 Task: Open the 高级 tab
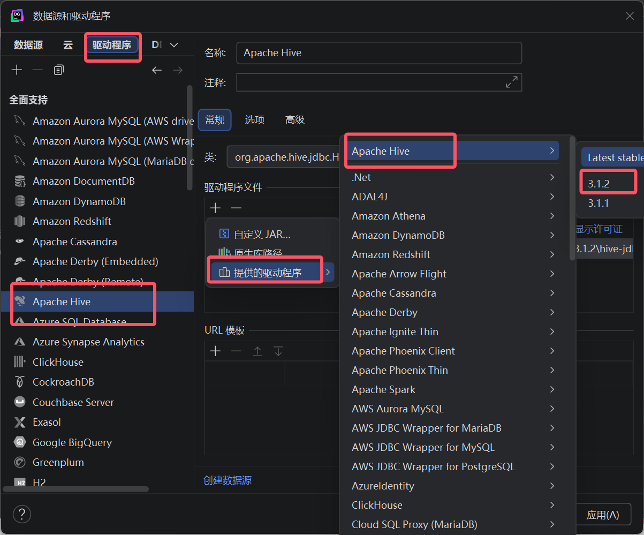point(295,120)
